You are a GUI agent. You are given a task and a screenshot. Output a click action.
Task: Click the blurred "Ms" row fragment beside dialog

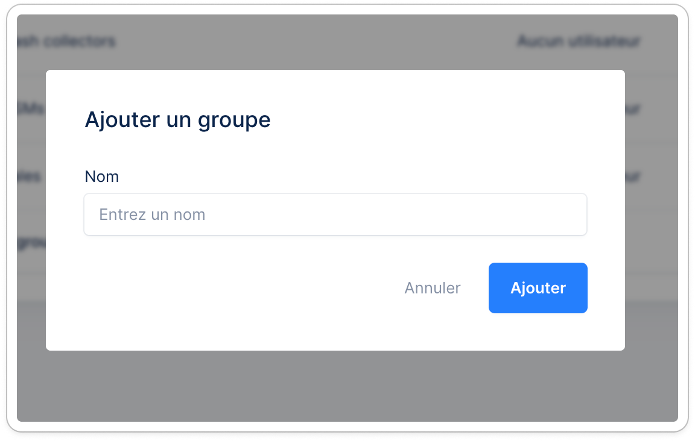31,108
